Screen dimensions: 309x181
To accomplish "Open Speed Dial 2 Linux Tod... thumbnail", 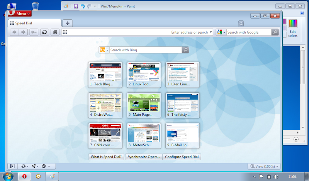I will pos(144,74).
